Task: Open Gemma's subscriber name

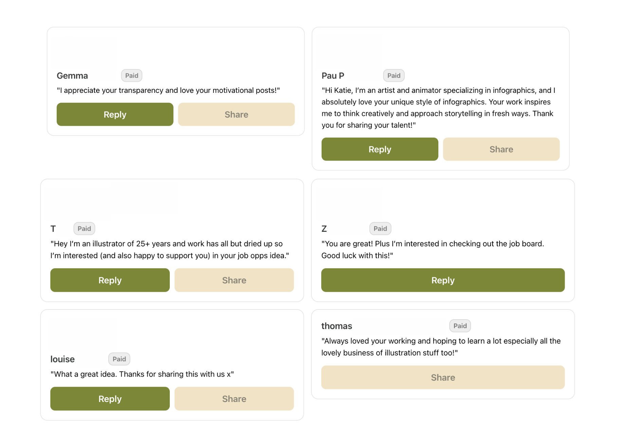Action: [72, 76]
